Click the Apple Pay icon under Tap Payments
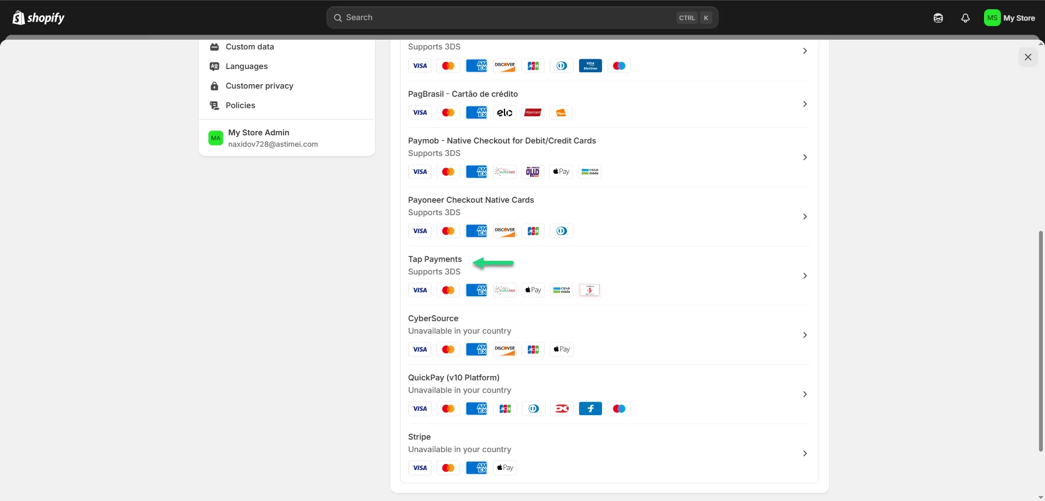Screen dimensions: 1045x501 click(x=533, y=290)
